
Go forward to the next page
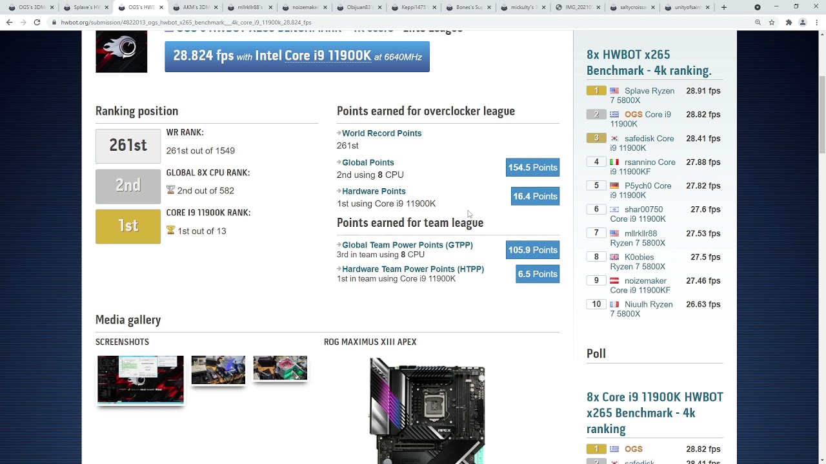click(23, 22)
